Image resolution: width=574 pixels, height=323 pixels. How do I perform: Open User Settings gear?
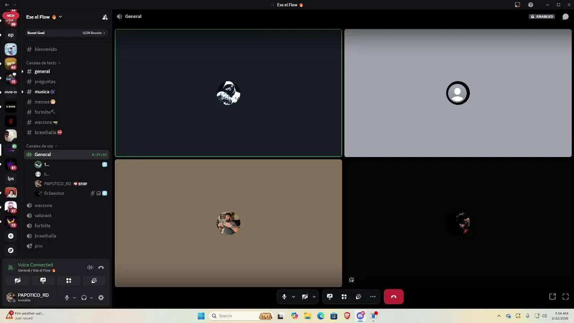click(101, 297)
